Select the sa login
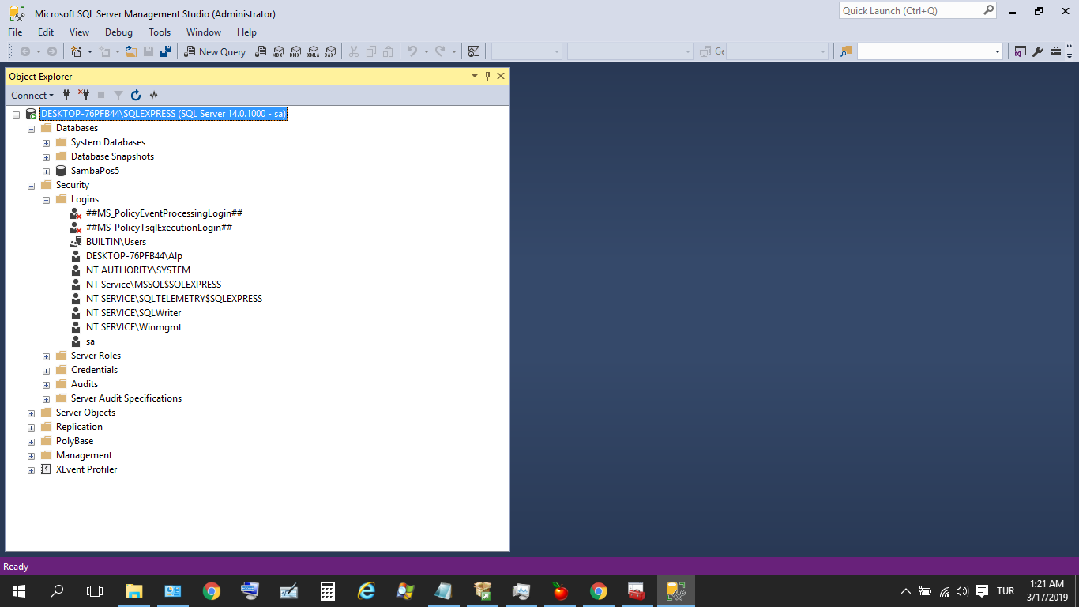Screen dimensions: 1079x607 point(90,341)
